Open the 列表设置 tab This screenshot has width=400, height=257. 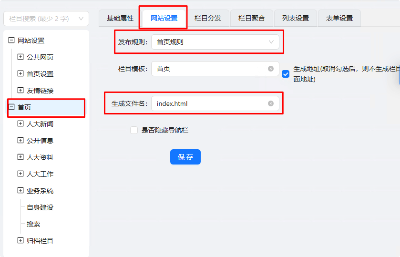tap(295, 18)
